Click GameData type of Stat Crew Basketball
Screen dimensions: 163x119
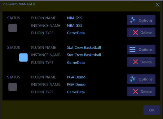pos(76,63)
